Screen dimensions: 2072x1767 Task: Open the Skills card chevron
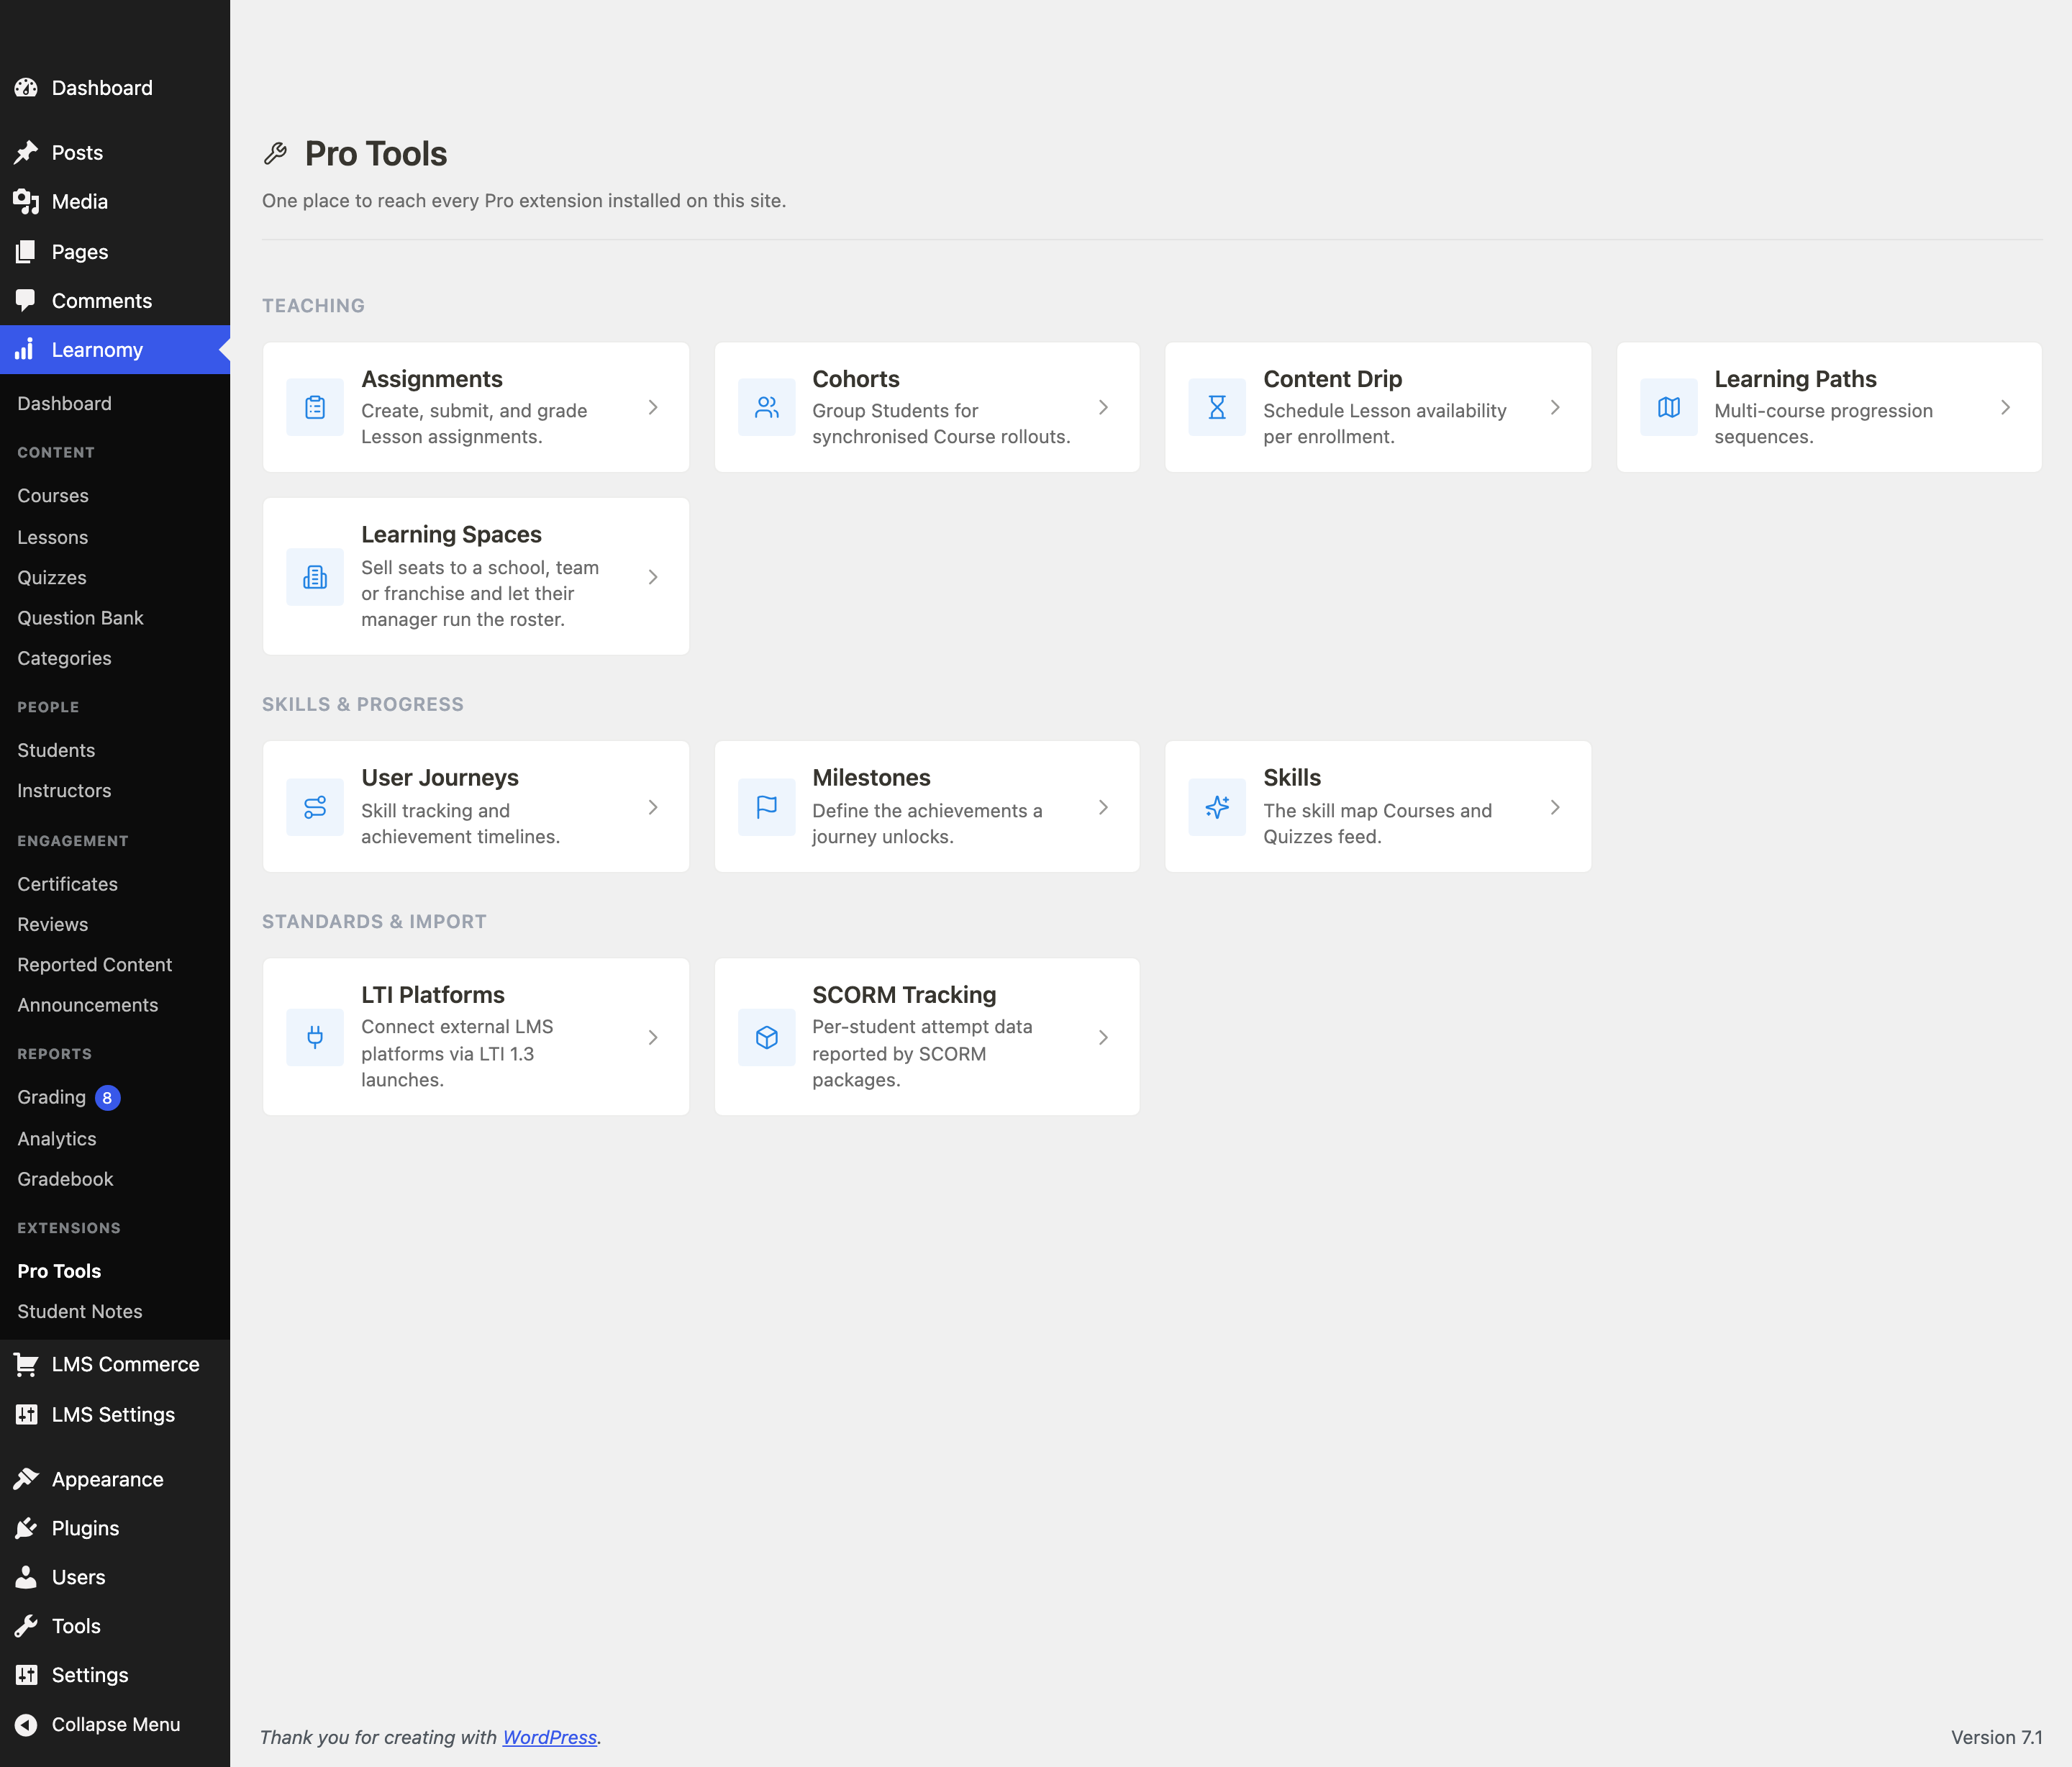(x=1555, y=807)
